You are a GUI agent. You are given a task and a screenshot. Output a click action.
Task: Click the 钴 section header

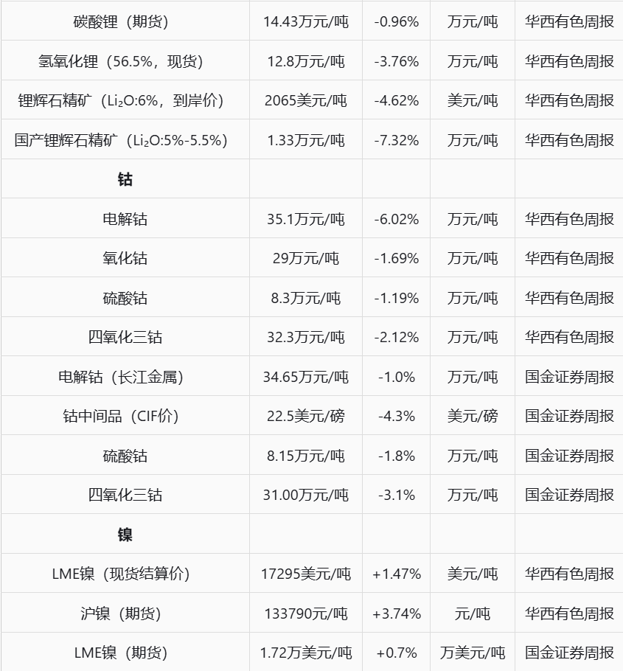pos(125,179)
